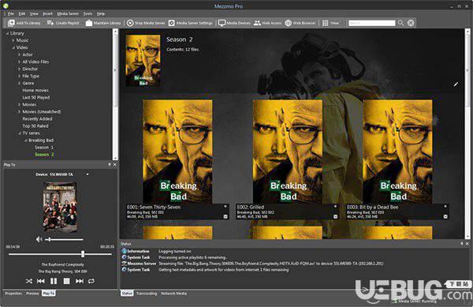473x307 pixels.
Task: Pause the current playback
Action: 54,281
